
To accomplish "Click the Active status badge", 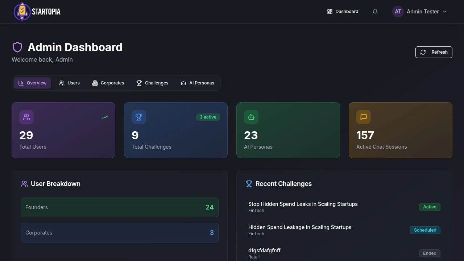I will coord(430,207).
